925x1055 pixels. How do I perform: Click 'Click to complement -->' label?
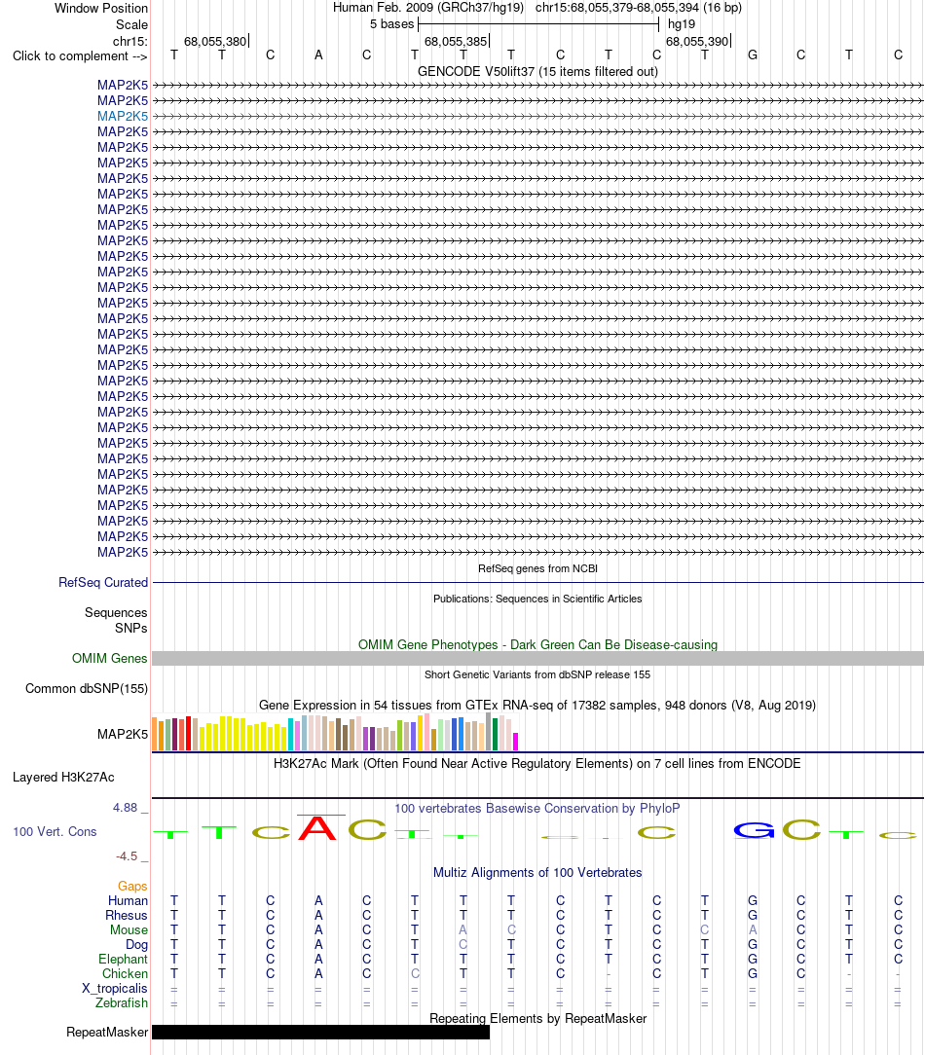(80, 55)
